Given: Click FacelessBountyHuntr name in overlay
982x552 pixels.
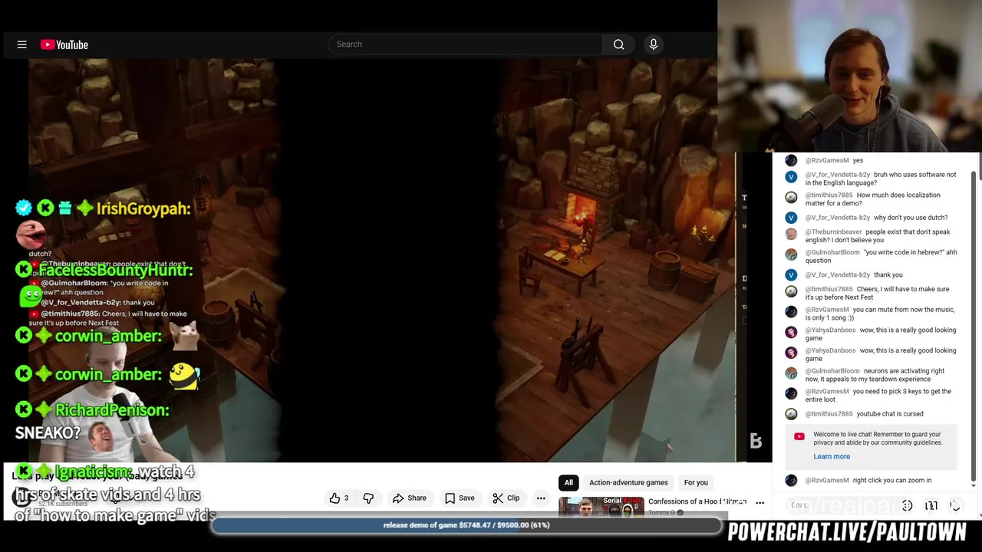Looking at the screenshot, I should [115, 270].
